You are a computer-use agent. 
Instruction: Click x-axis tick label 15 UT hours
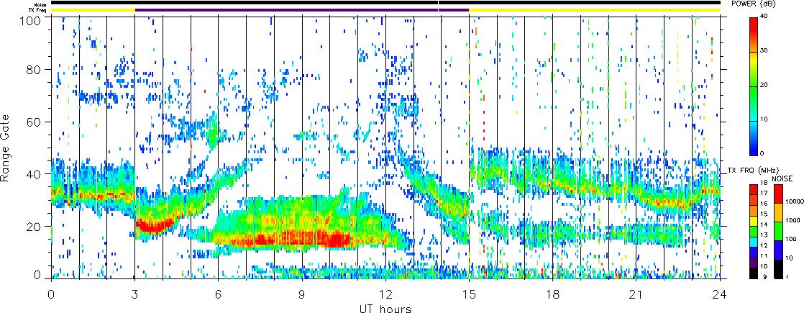point(469,295)
